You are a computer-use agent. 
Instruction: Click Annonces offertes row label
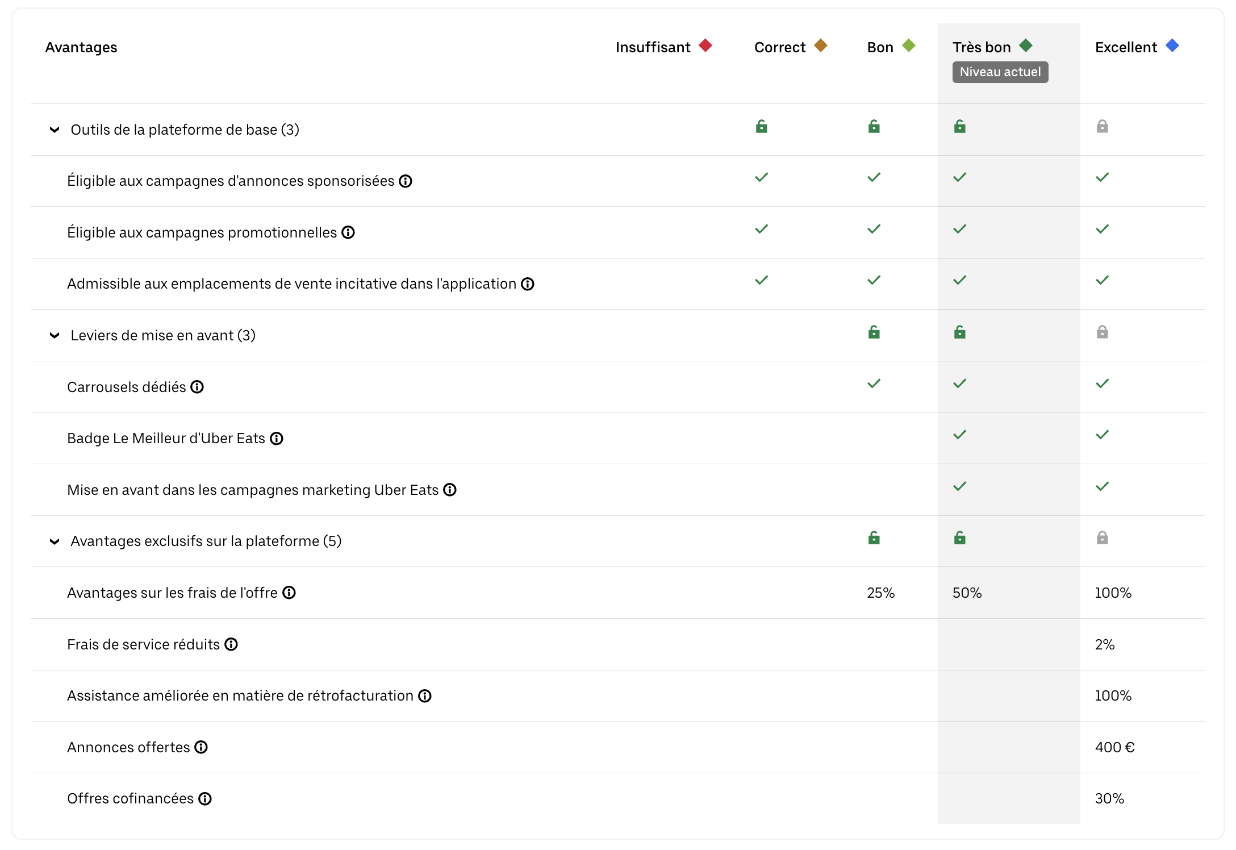pos(128,747)
